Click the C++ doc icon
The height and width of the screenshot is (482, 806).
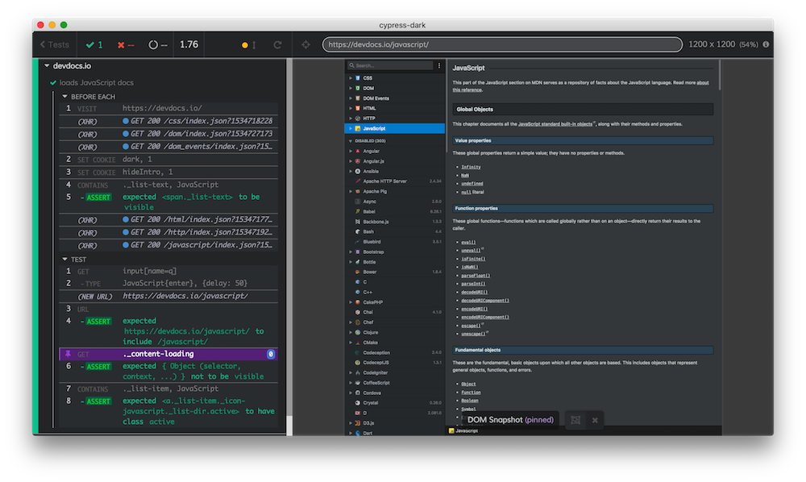358,292
